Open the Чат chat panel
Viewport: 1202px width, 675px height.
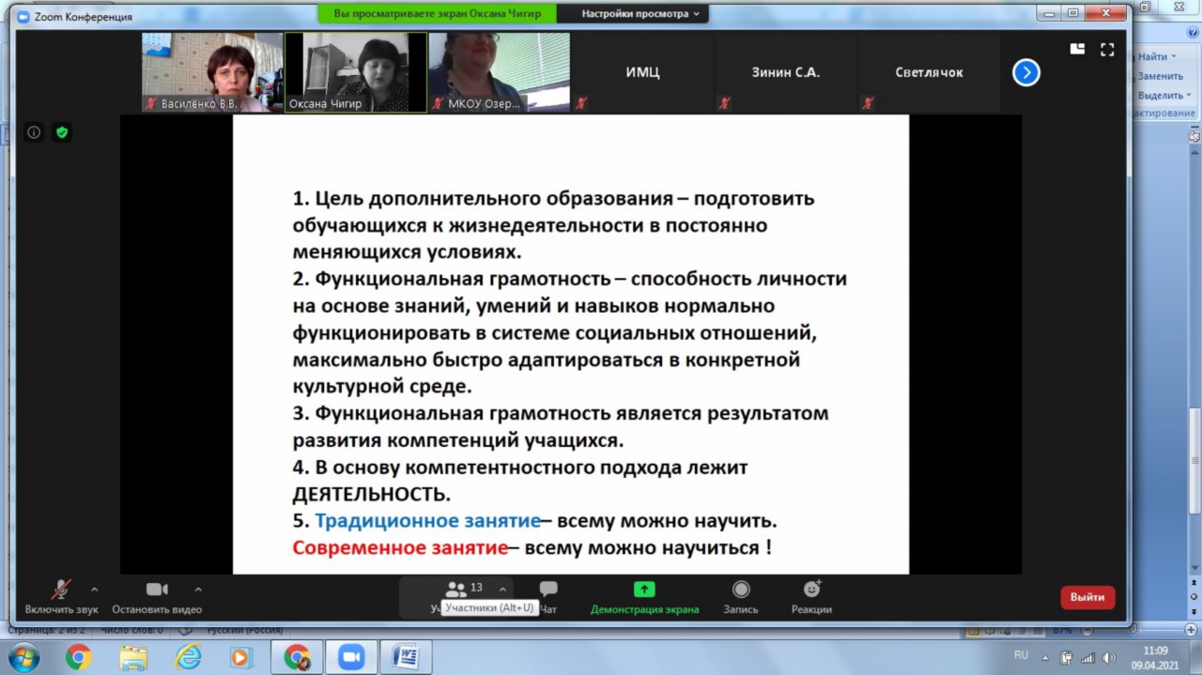548,596
